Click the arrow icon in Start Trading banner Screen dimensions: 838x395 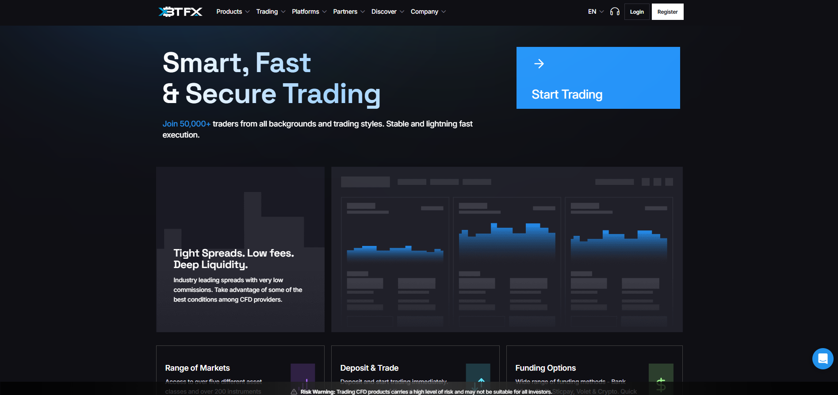[x=539, y=64]
